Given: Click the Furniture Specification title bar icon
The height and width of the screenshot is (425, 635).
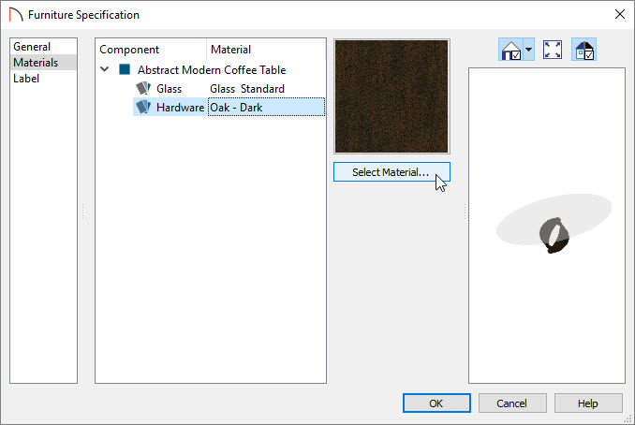Looking at the screenshot, I should pos(16,15).
